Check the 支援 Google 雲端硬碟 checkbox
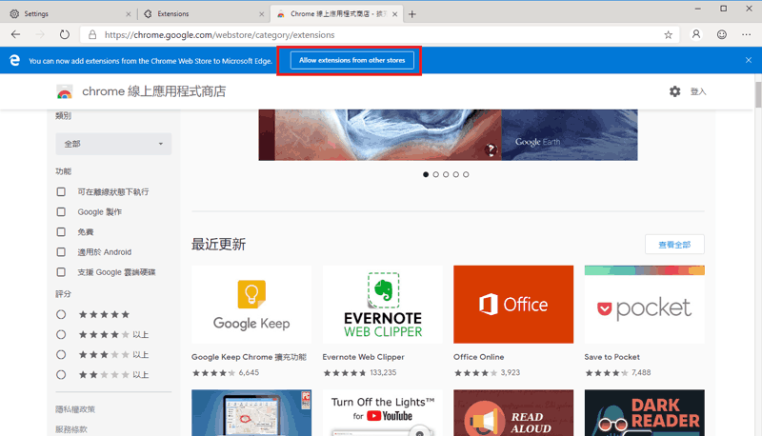The height and width of the screenshot is (436, 762). [x=61, y=272]
